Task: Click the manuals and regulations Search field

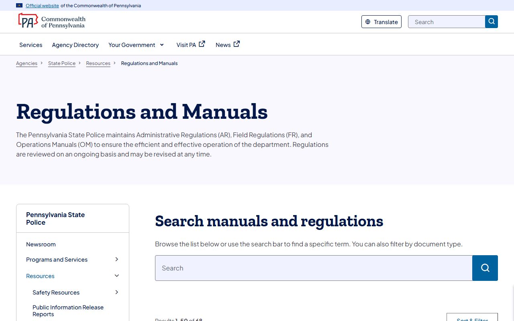Action: (314, 268)
